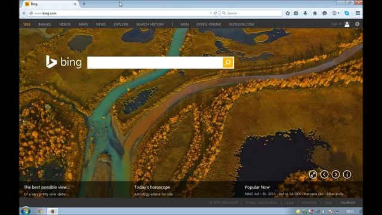Image resolution: width=382 pixels, height=215 pixels.
Task: Open the MAPS navigation item
Action: click(x=84, y=24)
